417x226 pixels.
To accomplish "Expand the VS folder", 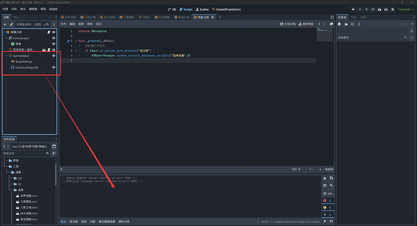I will tap(11, 184).
